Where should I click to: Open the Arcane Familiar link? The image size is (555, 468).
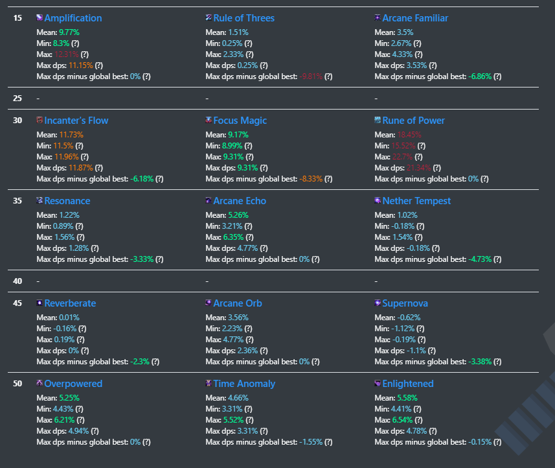415,18
